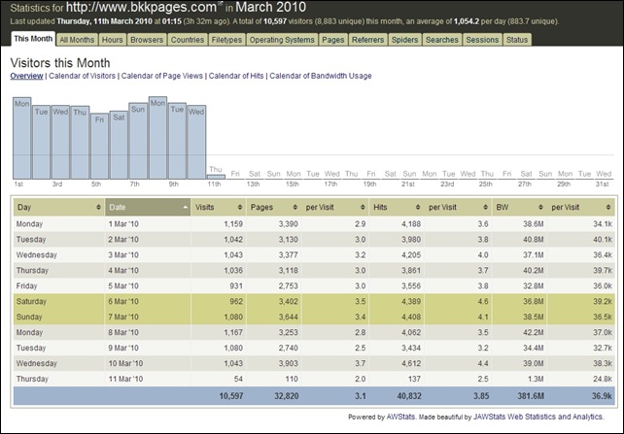Select the Sun bar in the chart

(x=138, y=141)
